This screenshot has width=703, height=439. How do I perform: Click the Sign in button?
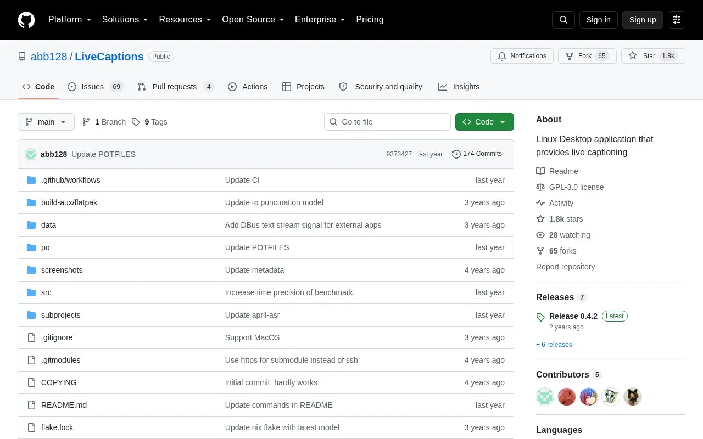pos(599,20)
